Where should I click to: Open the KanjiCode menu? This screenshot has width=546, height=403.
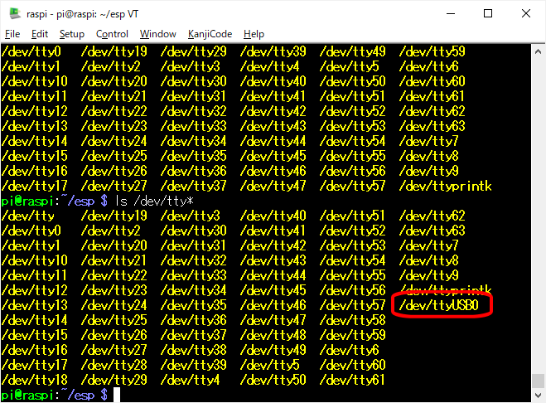[210, 34]
